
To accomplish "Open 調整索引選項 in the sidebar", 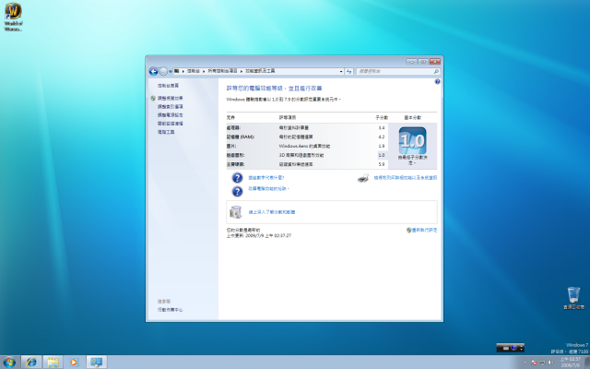I will 170,107.
